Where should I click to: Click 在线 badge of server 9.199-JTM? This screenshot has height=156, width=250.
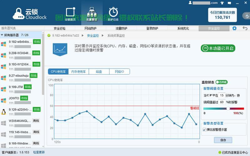click(x=28, y=87)
